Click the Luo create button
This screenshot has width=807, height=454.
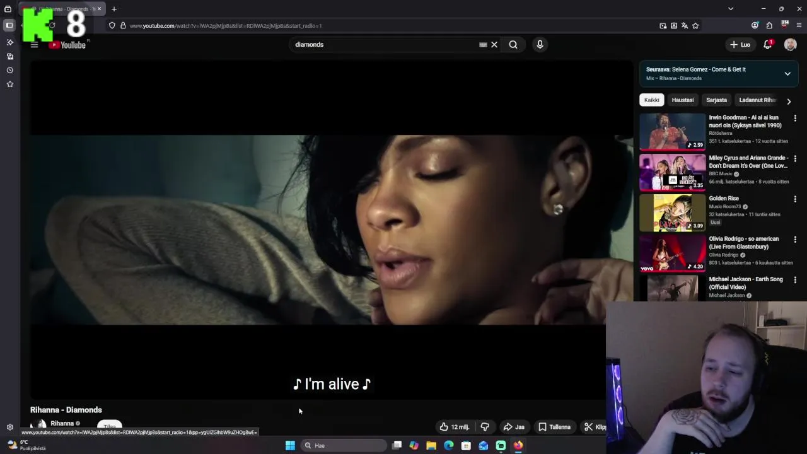(x=740, y=45)
